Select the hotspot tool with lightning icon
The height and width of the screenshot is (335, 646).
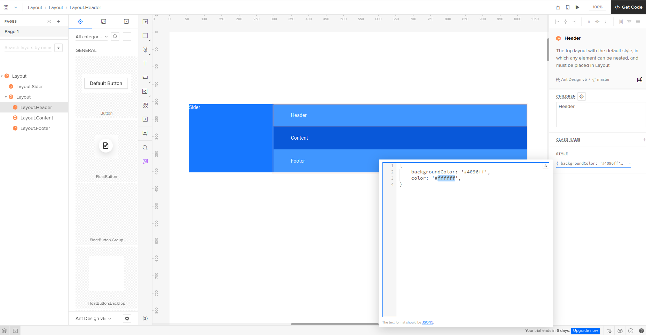click(145, 119)
